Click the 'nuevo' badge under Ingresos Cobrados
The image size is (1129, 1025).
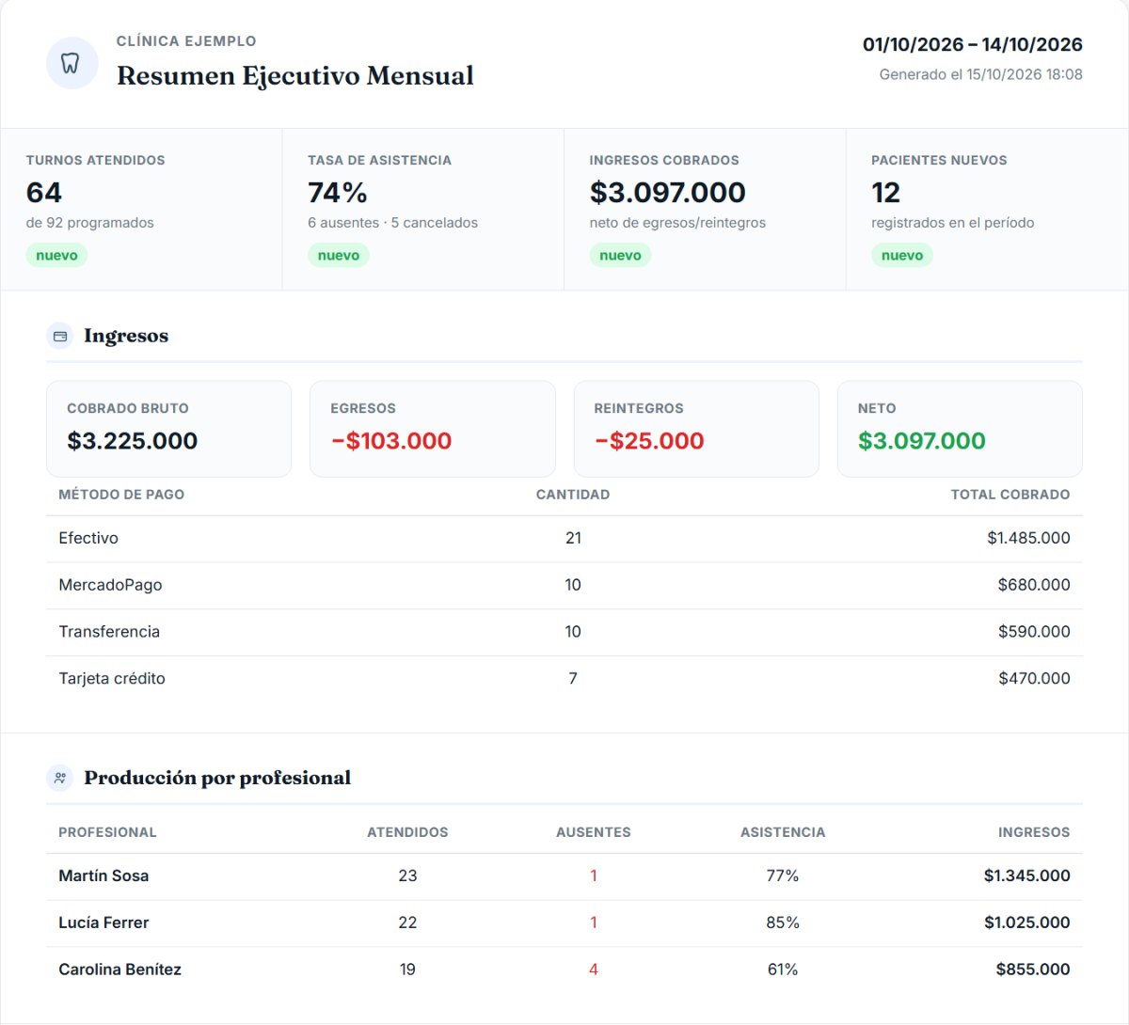[x=620, y=255]
